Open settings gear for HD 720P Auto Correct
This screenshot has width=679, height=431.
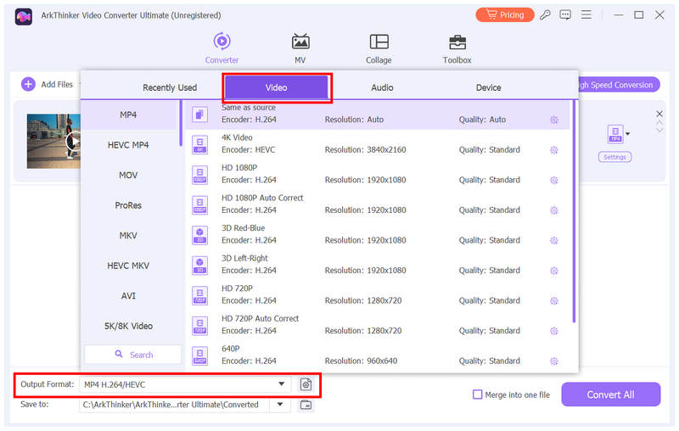coord(554,331)
